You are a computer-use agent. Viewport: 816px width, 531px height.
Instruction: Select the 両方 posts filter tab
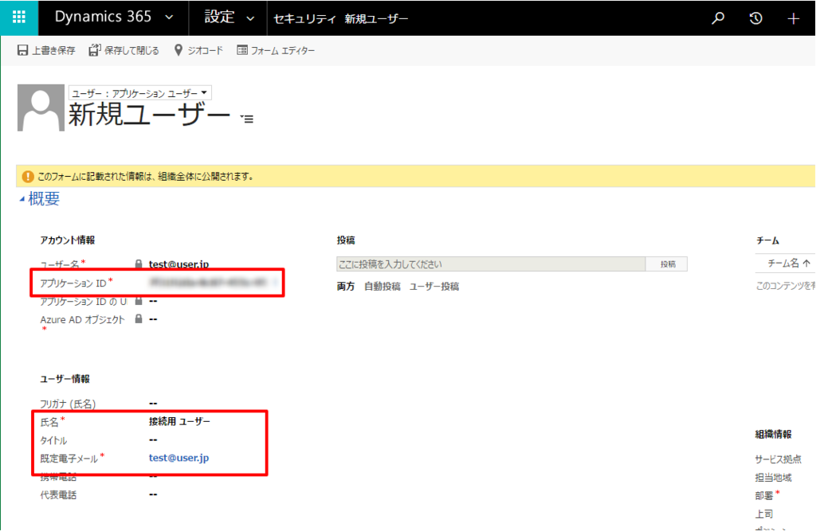pyautogui.click(x=346, y=287)
